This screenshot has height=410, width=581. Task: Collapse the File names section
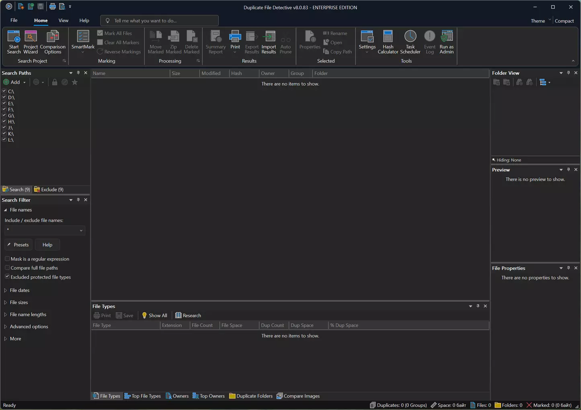coord(6,210)
